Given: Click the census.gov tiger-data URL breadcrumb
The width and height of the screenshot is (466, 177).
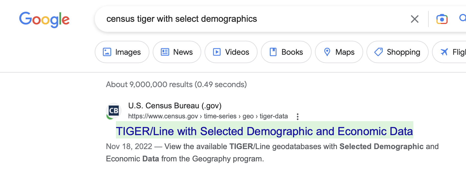Looking at the screenshot, I should click(x=208, y=116).
